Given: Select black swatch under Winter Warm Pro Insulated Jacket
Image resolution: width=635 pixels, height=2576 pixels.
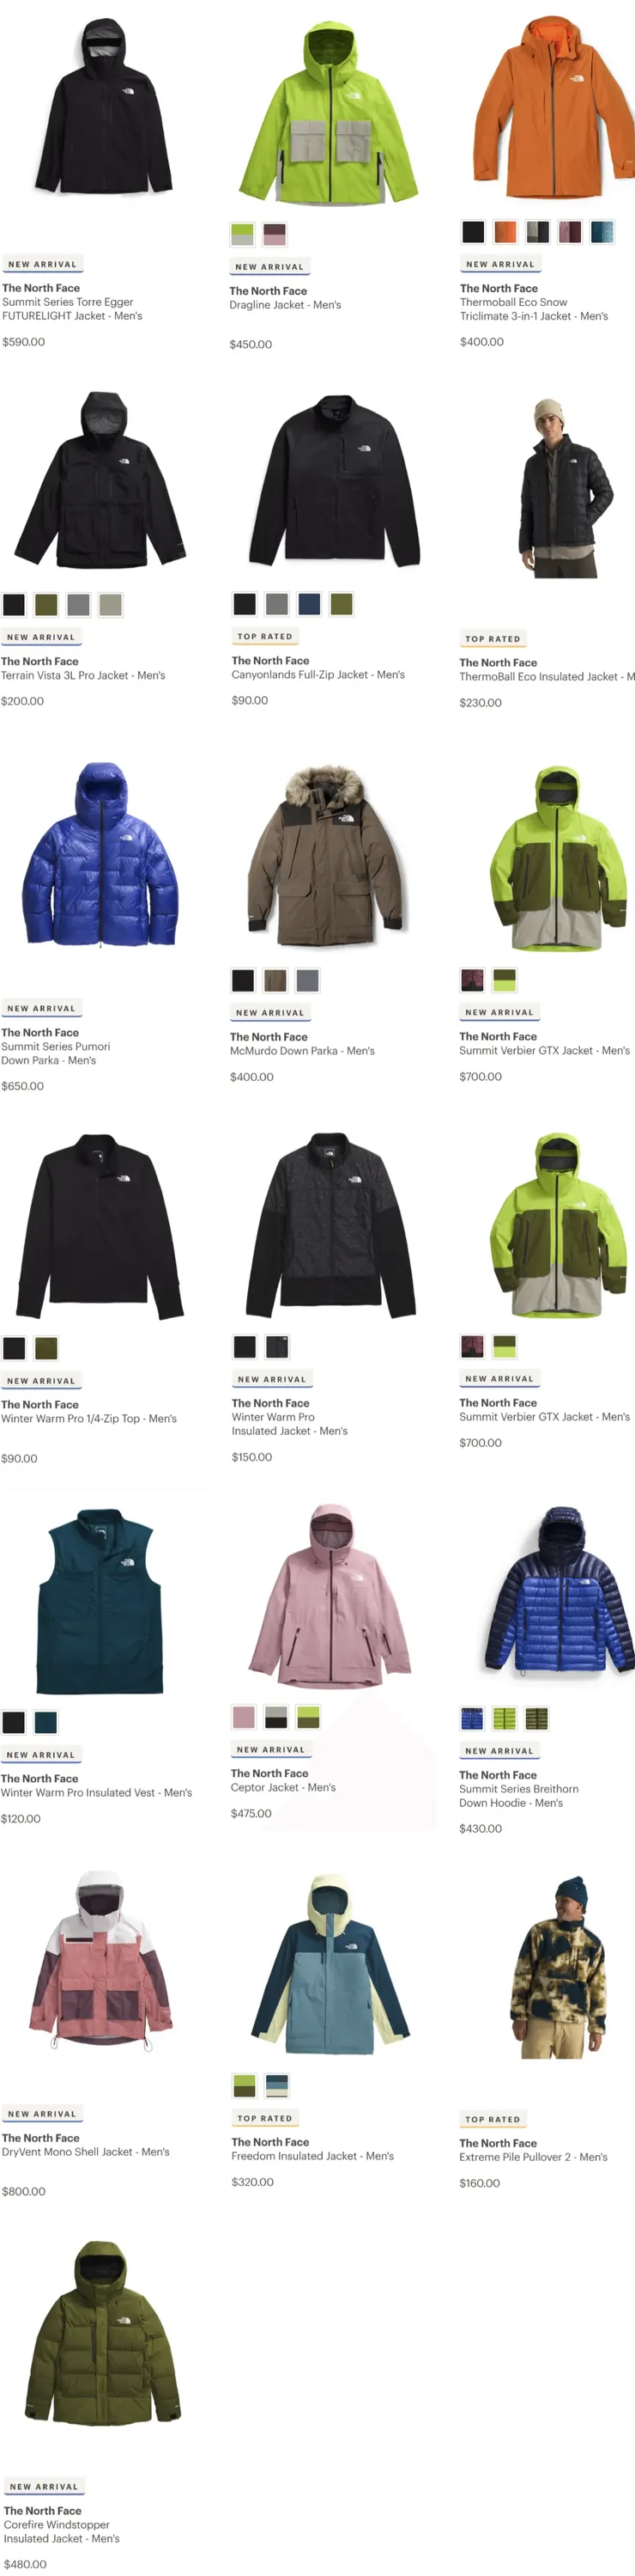Looking at the screenshot, I should pos(245,1346).
